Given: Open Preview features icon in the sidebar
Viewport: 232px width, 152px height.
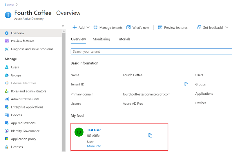Looking at the screenshot, I should [x=7, y=41].
